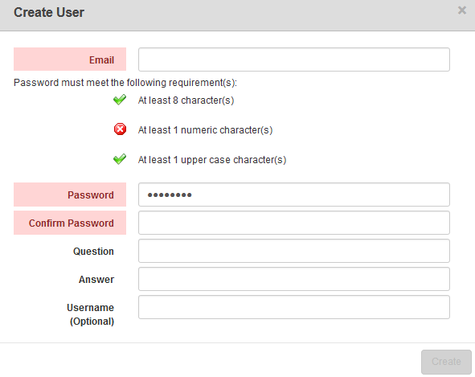475x377 pixels.
Task: Focus the Username (Optional) field
Action: click(294, 307)
